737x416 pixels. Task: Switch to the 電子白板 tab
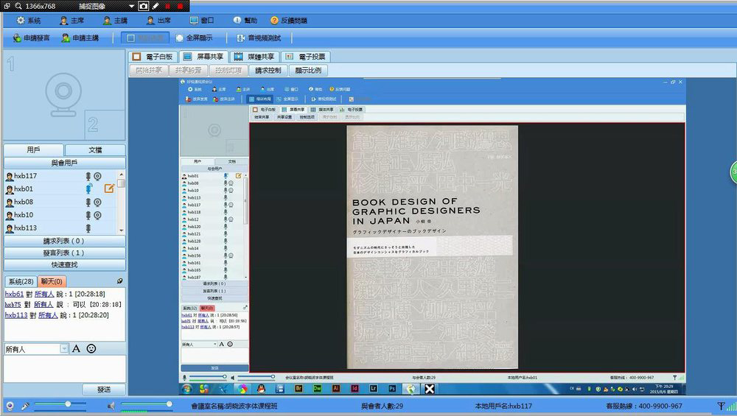153,57
